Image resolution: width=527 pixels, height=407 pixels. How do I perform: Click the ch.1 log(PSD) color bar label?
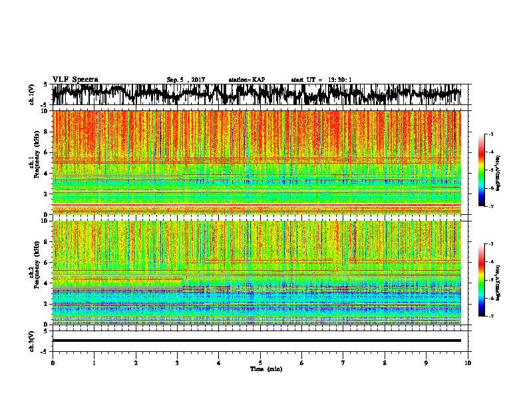point(498,174)
